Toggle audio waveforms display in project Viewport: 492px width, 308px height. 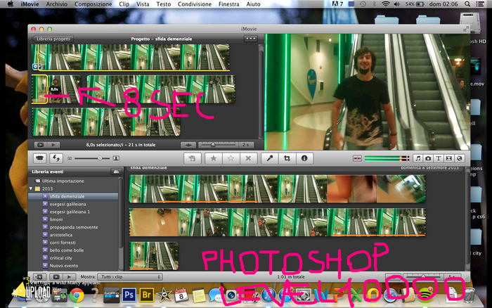coord(188,145)
